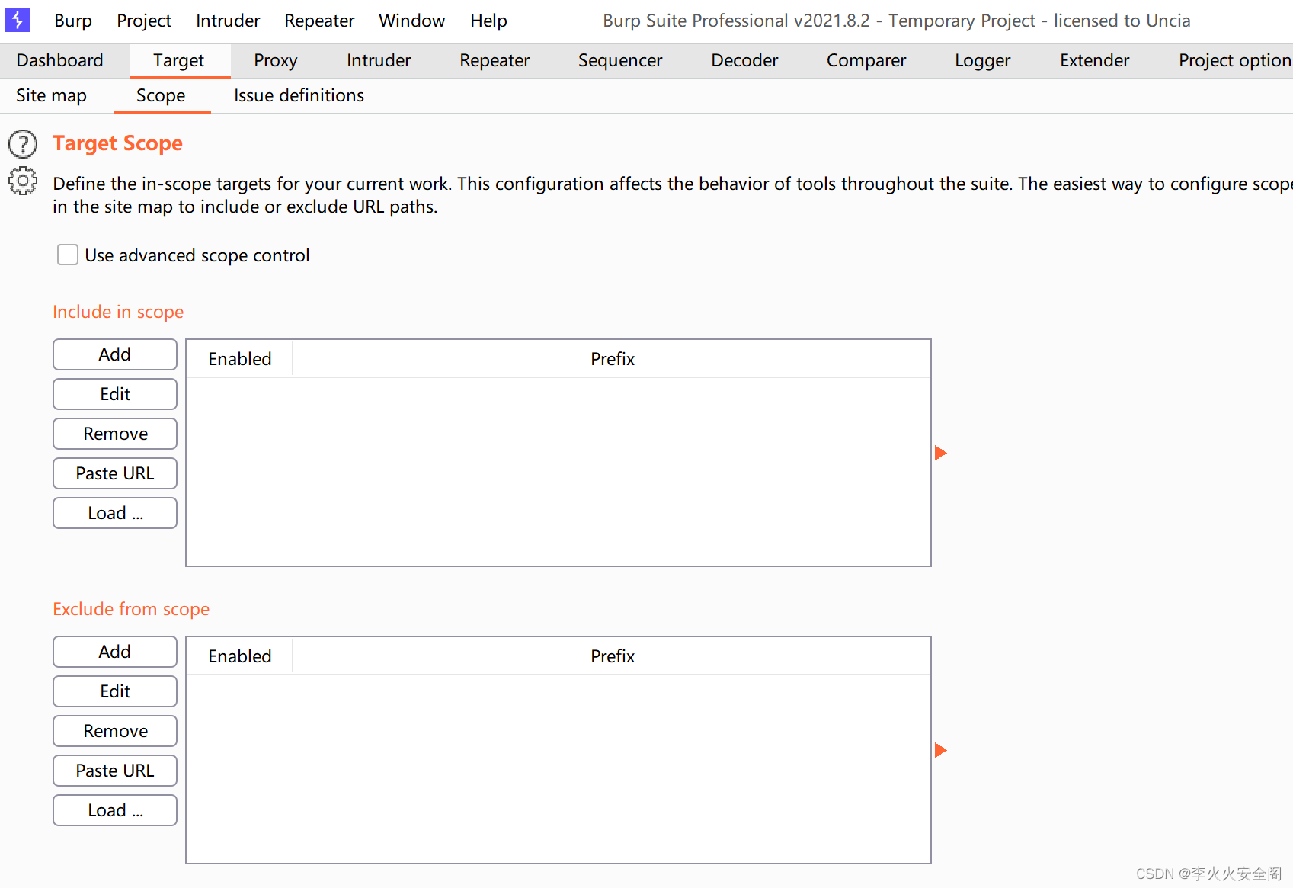
Task: Open the Sequencer tab
Action: (620, 60)
